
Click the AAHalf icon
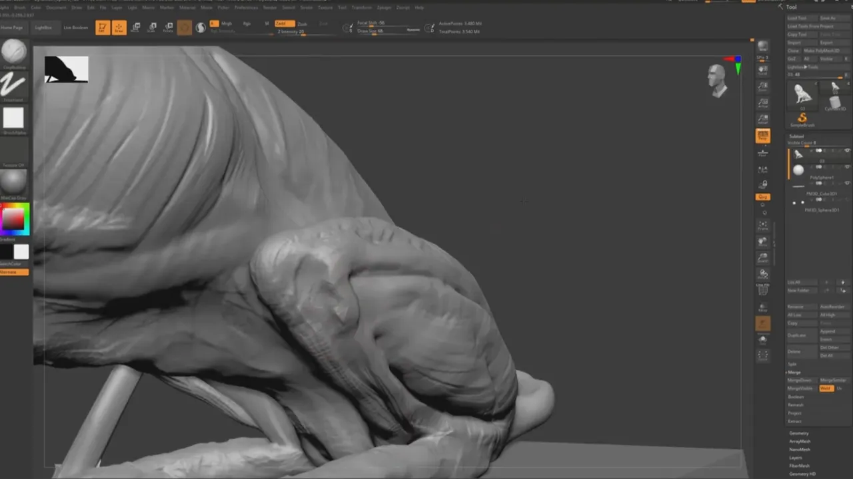[763, 119]
